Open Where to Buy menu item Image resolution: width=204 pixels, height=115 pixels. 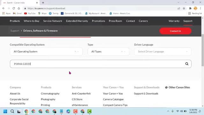(32, 21)
